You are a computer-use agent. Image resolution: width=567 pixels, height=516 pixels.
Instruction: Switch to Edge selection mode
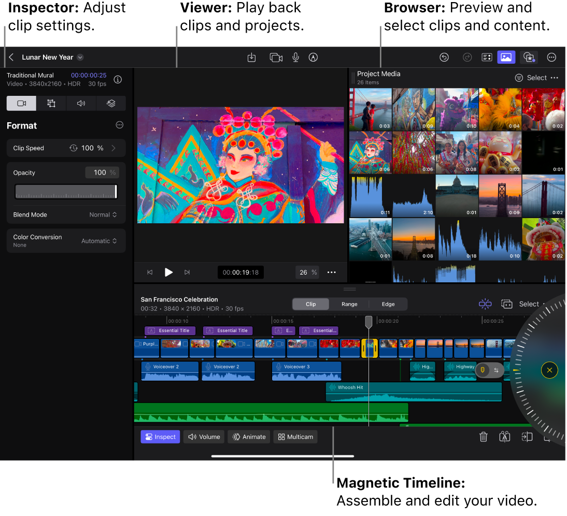[388, 304]
